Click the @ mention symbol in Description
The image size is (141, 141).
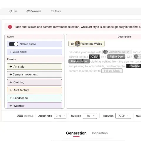click(x=72, y=44)
